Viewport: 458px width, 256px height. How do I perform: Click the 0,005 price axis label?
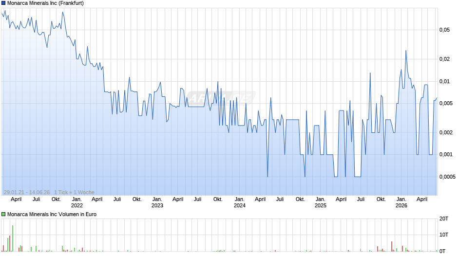click(446, 103)
